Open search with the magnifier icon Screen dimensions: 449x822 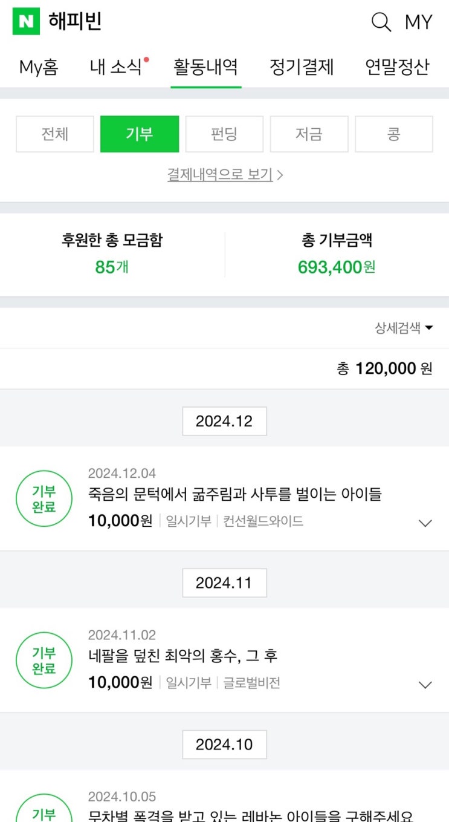tap(381, 22)
